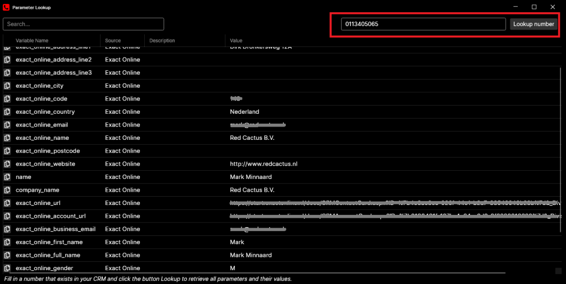
Task: Copy the exact_online_city variable
Action: click(x=7, y=86)
